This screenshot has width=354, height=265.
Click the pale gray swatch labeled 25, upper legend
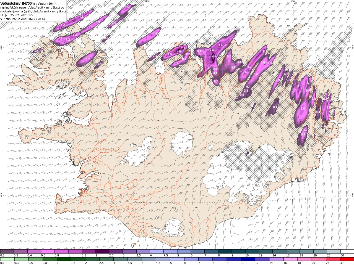[x=334, y=251]
